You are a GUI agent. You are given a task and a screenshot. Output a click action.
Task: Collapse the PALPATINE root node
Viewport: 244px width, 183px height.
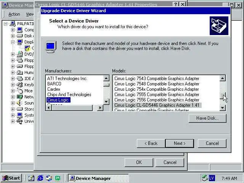pos(6,24)
